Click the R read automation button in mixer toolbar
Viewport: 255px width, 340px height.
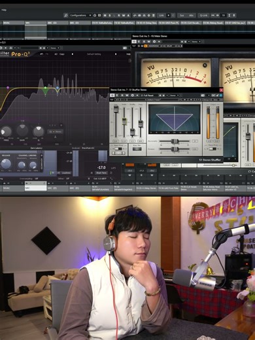click(119, 15)
